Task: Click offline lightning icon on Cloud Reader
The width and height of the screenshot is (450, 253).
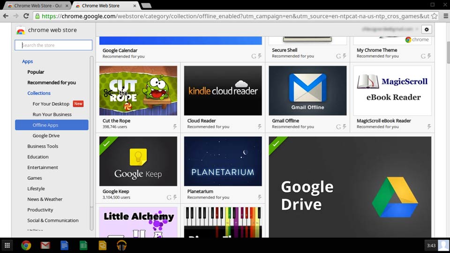Action: (259, 126)
